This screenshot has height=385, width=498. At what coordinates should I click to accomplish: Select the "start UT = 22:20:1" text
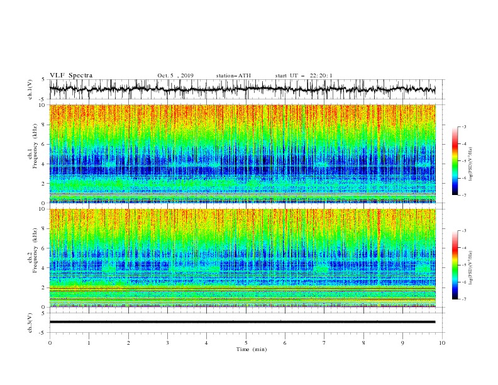pyautogui.click(x=304, y=75)
